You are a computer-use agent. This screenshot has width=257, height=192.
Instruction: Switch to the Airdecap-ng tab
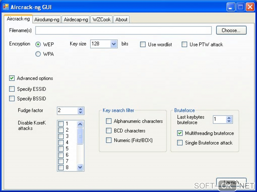pyautogui.click(x=76, y=19)
